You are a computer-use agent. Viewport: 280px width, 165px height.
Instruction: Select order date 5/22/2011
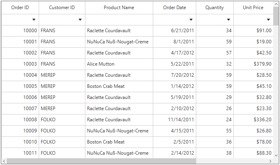[x=174, y=64]
